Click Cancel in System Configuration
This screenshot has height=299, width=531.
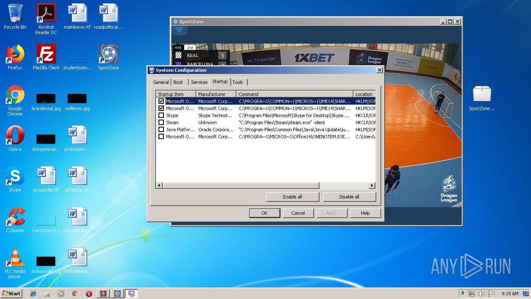point(298,213)
